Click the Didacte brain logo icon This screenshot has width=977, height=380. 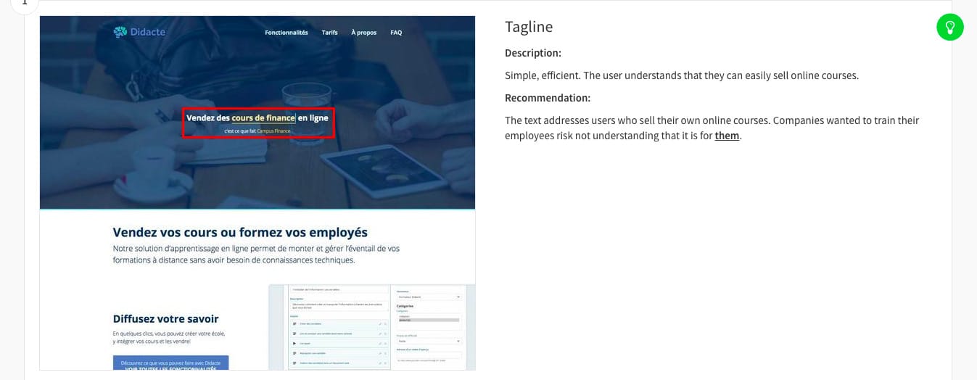[120, 32]
